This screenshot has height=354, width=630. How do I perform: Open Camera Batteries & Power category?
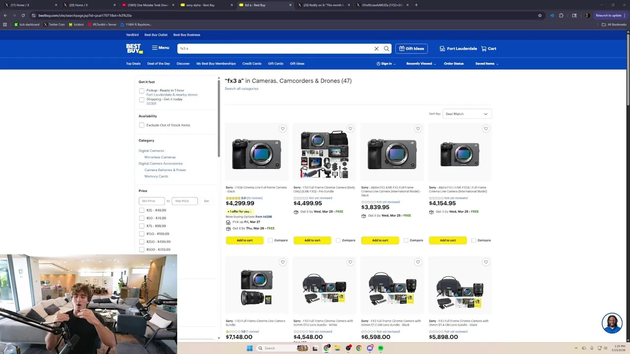tap(165, 170)
